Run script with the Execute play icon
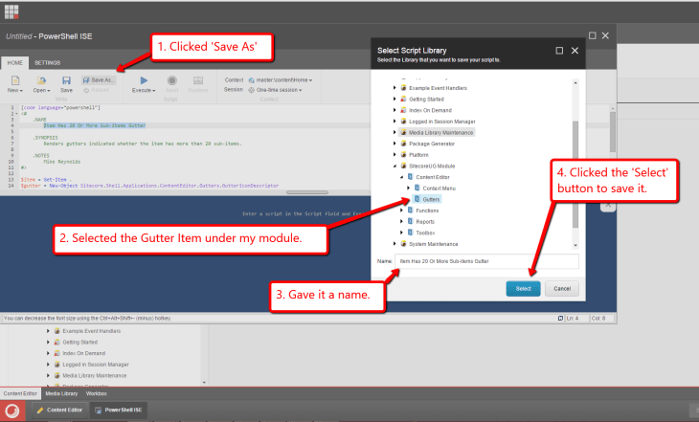Screen dimensions: 699x422 pos(144,81)
